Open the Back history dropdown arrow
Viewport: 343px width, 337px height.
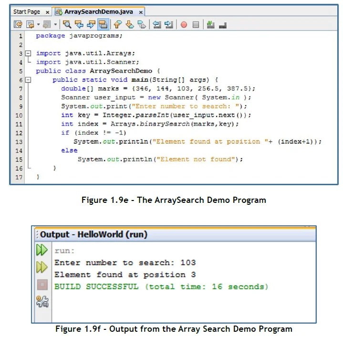(x=38, y=24)
